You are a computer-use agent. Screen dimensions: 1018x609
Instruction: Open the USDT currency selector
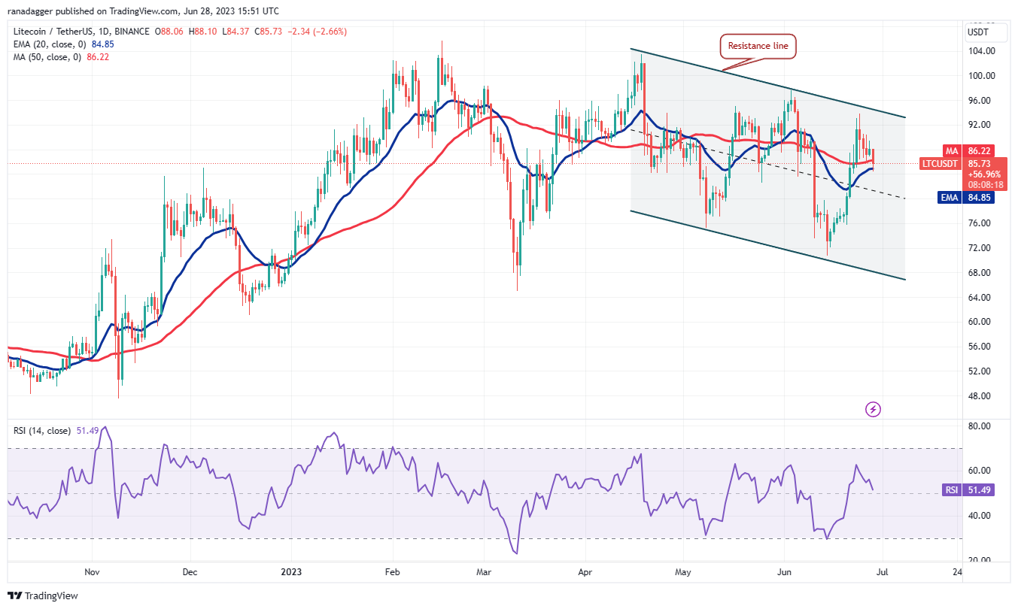(978, 32)
